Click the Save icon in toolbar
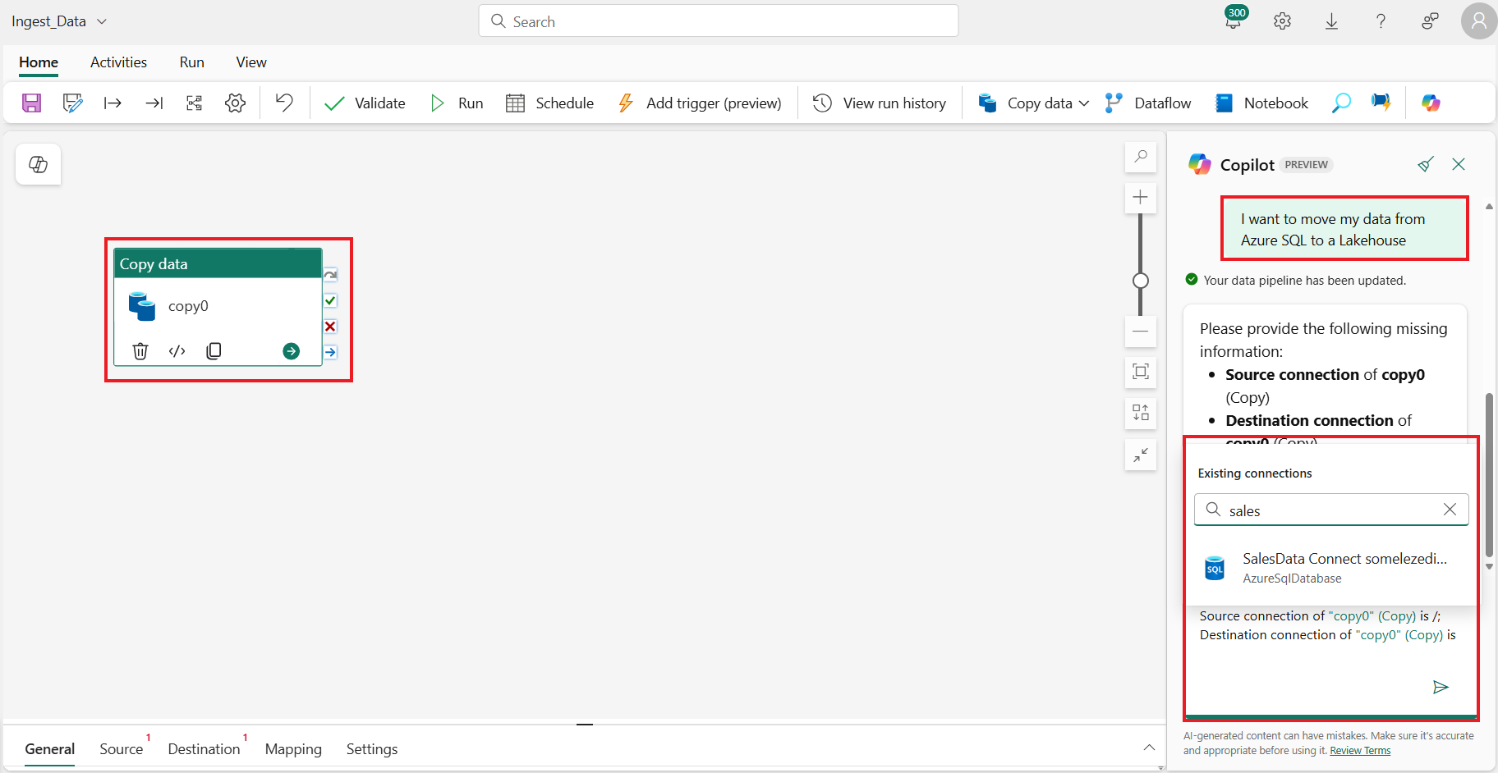Viewport: 1498px width, 773px height. pyautogui.click(x=31, y=103)
